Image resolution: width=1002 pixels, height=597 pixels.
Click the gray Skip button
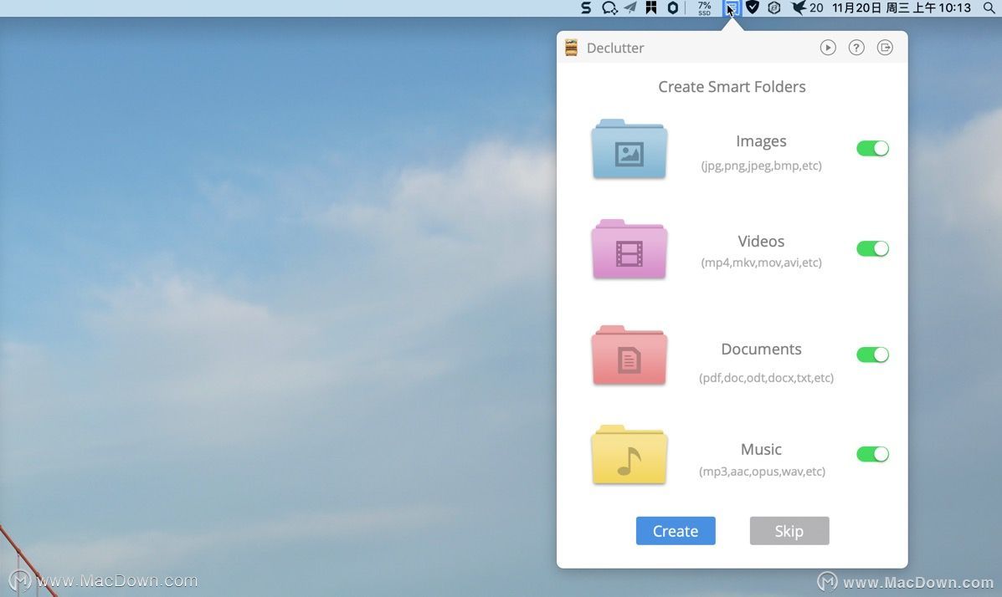click(789, 531)
